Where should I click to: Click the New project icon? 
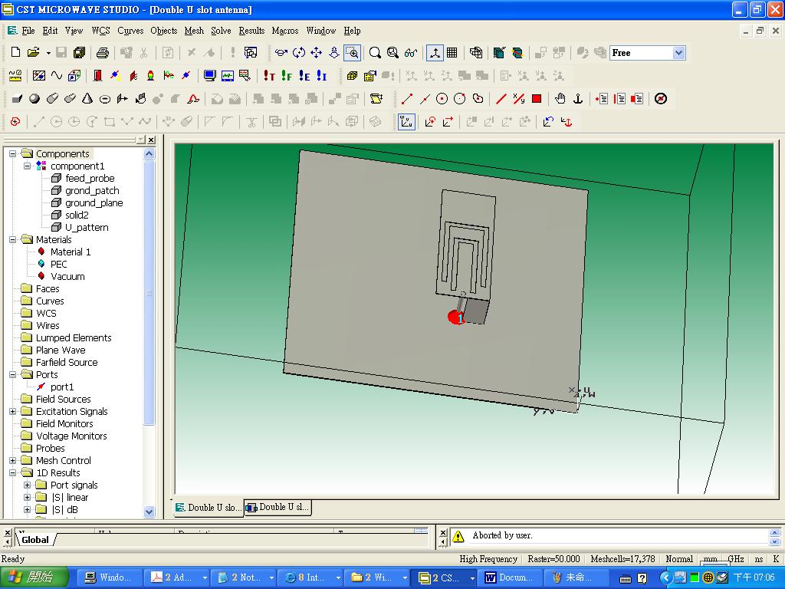click(x=15, y=53)
